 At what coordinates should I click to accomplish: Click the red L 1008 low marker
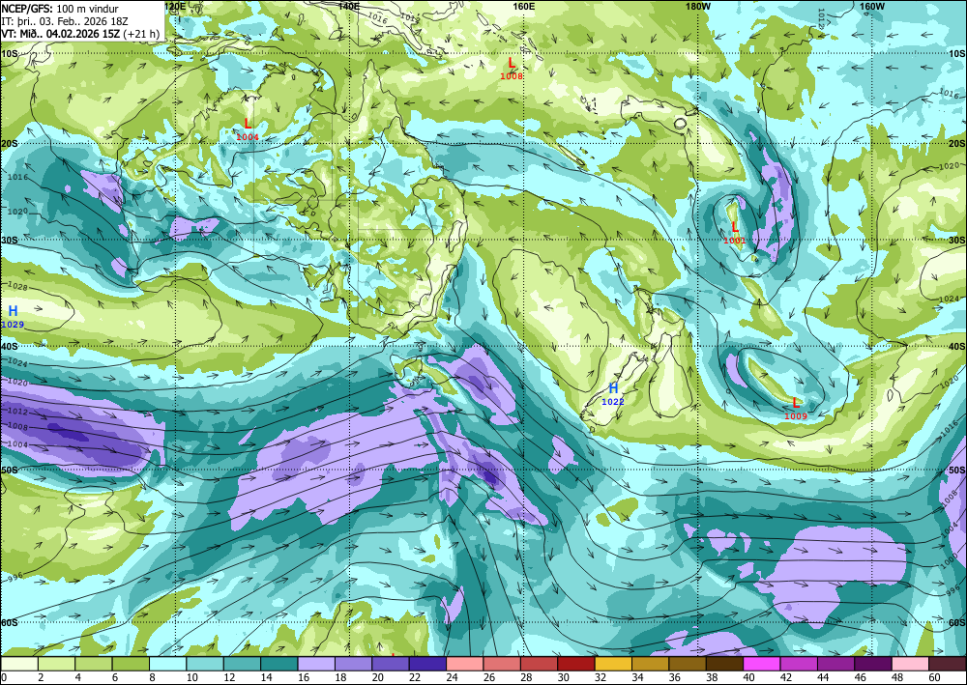512,69
